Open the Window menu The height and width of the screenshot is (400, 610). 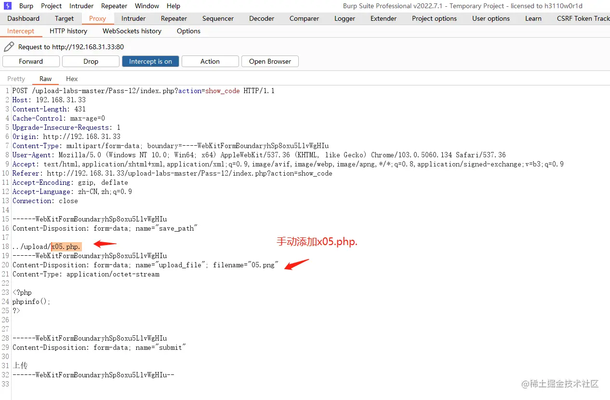[x=147, y=6]
